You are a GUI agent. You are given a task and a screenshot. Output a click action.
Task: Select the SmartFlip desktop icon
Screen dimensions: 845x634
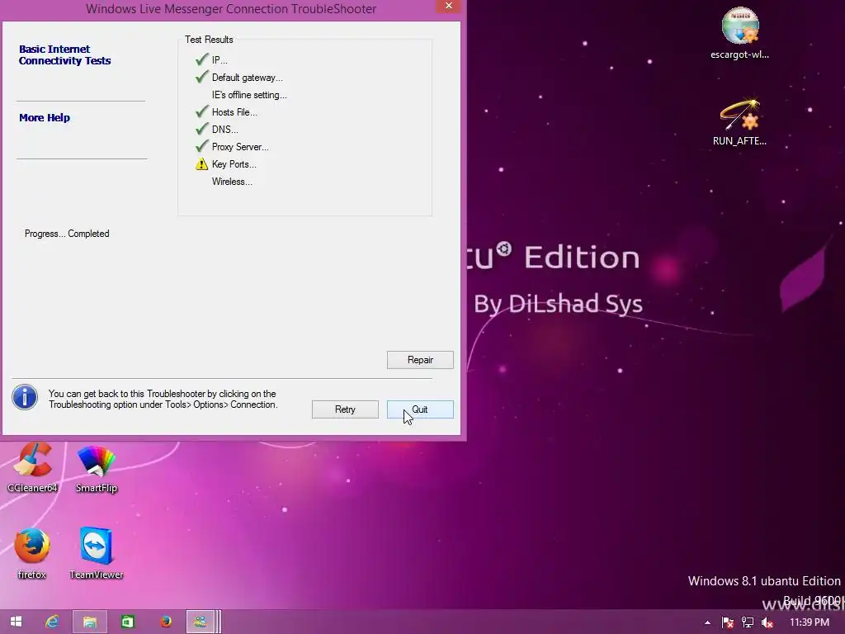coord(97,469)
